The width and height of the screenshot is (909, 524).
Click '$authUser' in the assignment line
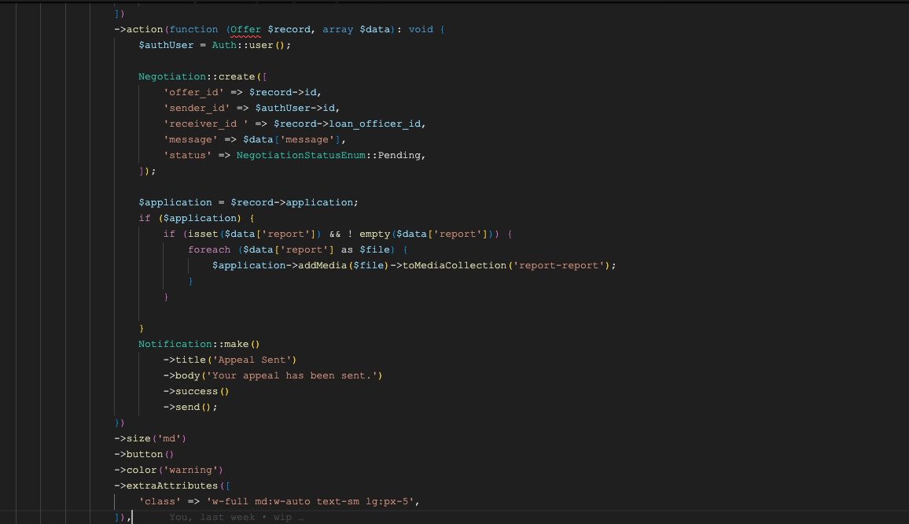coord(167,46)
